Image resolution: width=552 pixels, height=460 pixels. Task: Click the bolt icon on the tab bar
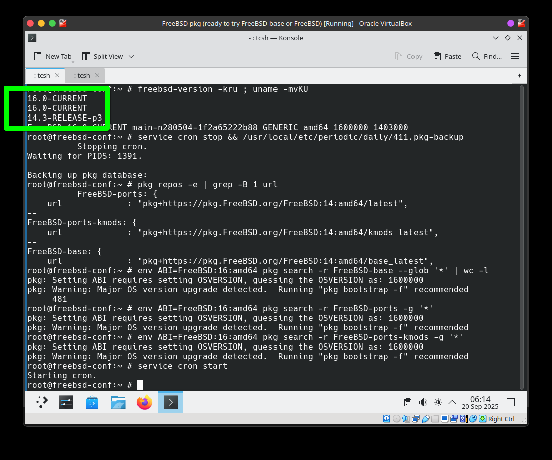[520, 75]
